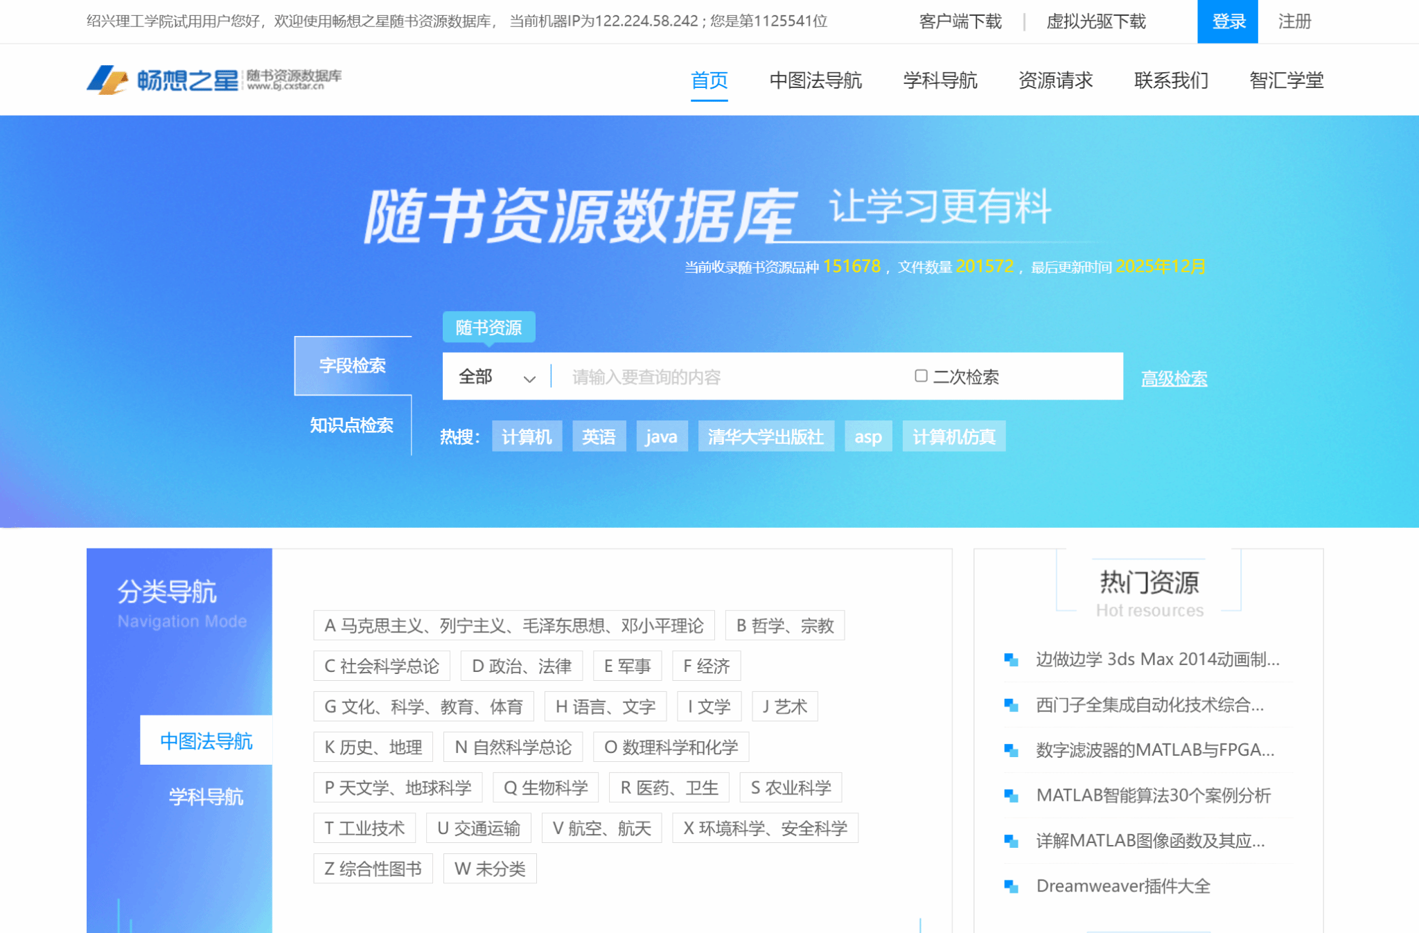Click the 客户端下载 link

960,21
